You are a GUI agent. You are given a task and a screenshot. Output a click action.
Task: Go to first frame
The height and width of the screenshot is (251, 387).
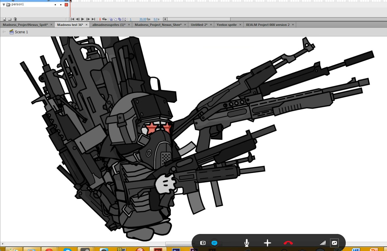(x=72, y=19)
